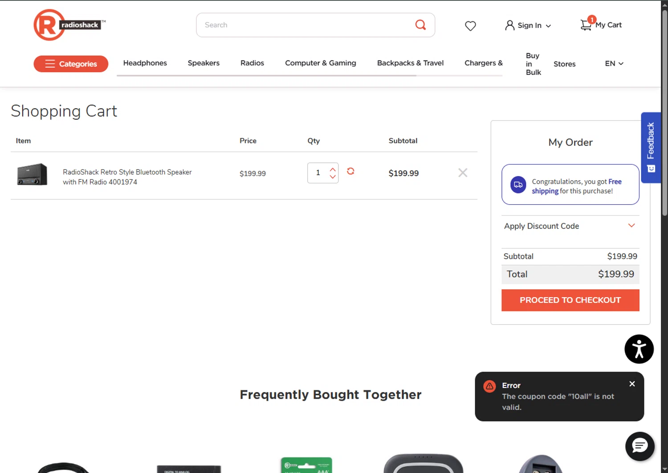Image resolution: width=668 pixels, height=473 pixels.
Task: Click the green AAA battery product thumbnail
Action: 306,465
